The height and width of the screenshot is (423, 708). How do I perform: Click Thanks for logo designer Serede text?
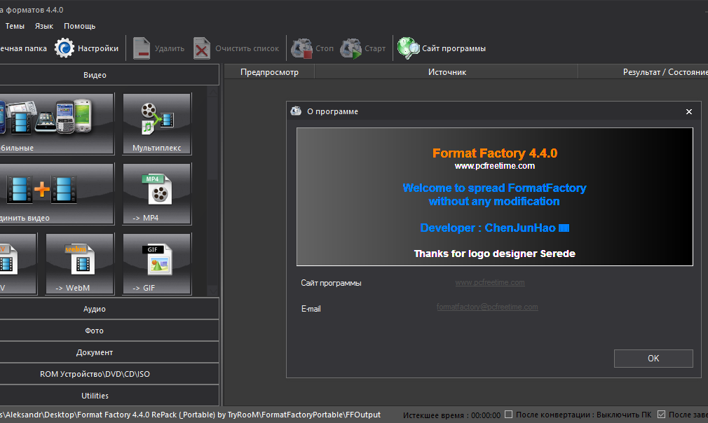(x=494, y=254)
